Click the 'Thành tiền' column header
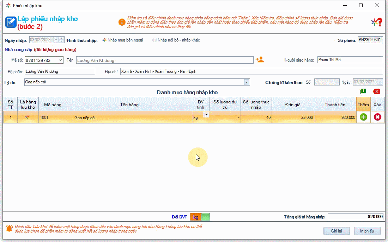Screen dimensions: 388x242 point(335,104)
